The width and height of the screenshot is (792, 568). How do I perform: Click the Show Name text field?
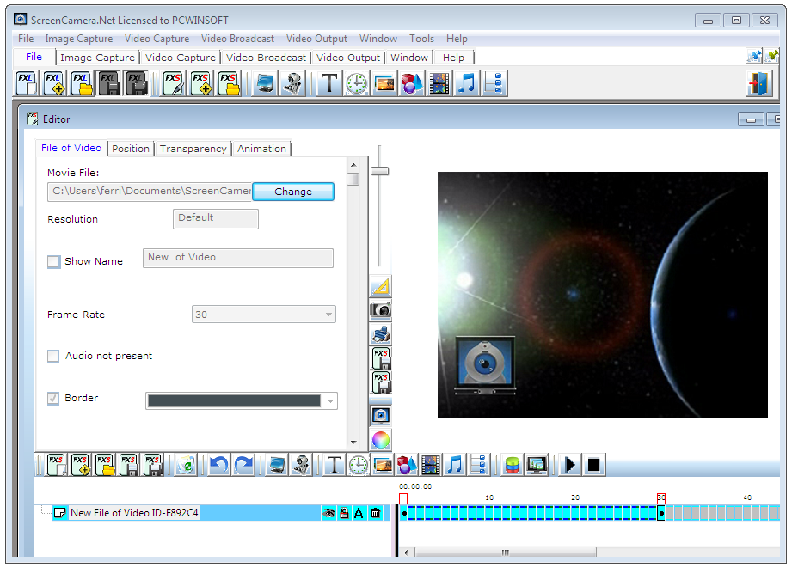[238, 258]
